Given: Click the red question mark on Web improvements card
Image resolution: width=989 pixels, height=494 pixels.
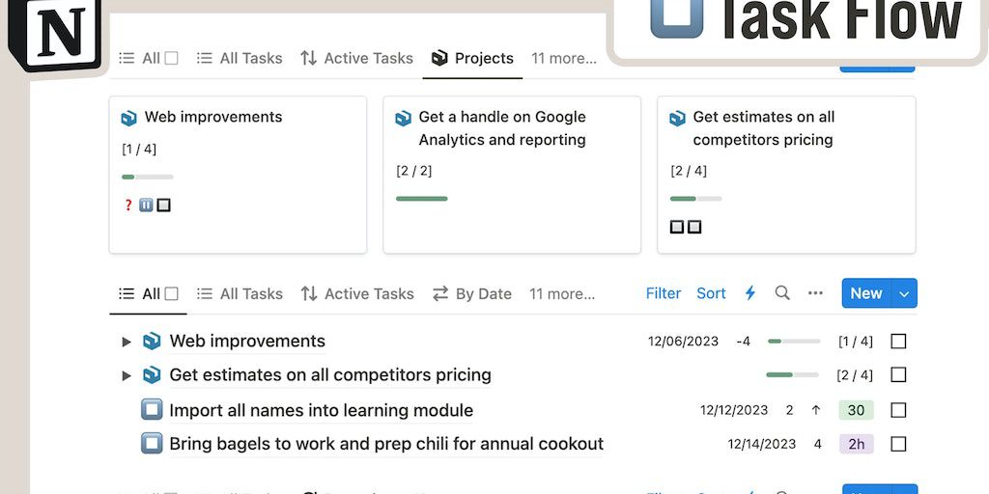Looking at the screenshot, I should pyautogui.click(x=128, y=206).
